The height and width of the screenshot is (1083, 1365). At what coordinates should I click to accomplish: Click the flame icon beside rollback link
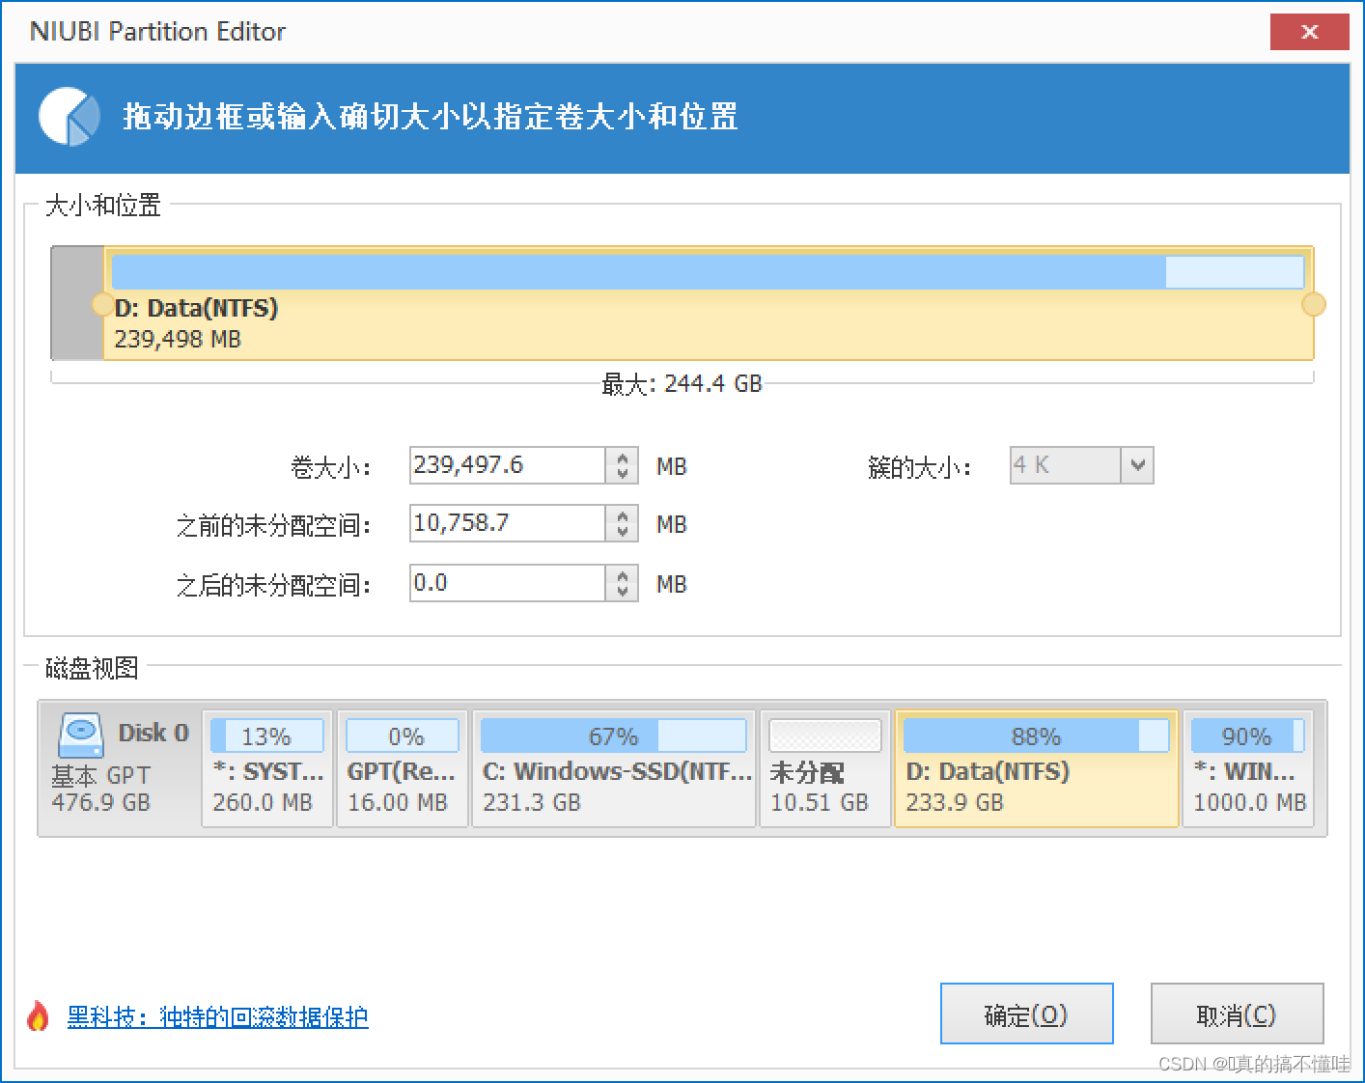pyautogui.click(x=39, y=1015)
